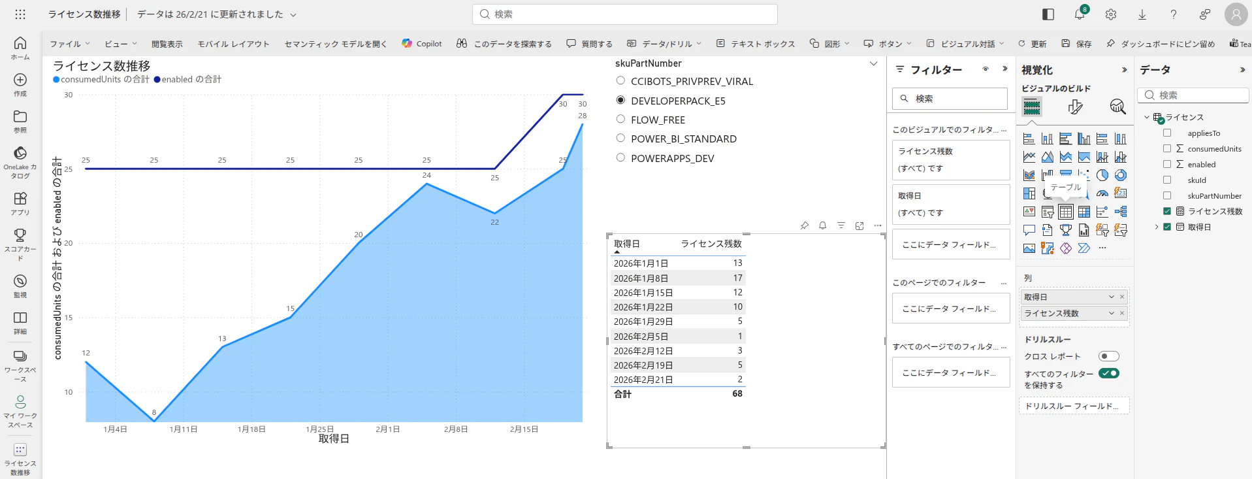Open dropdown on ライセンス残数 column well
The image size is (1252, 479).
(x=1112, y=313)
